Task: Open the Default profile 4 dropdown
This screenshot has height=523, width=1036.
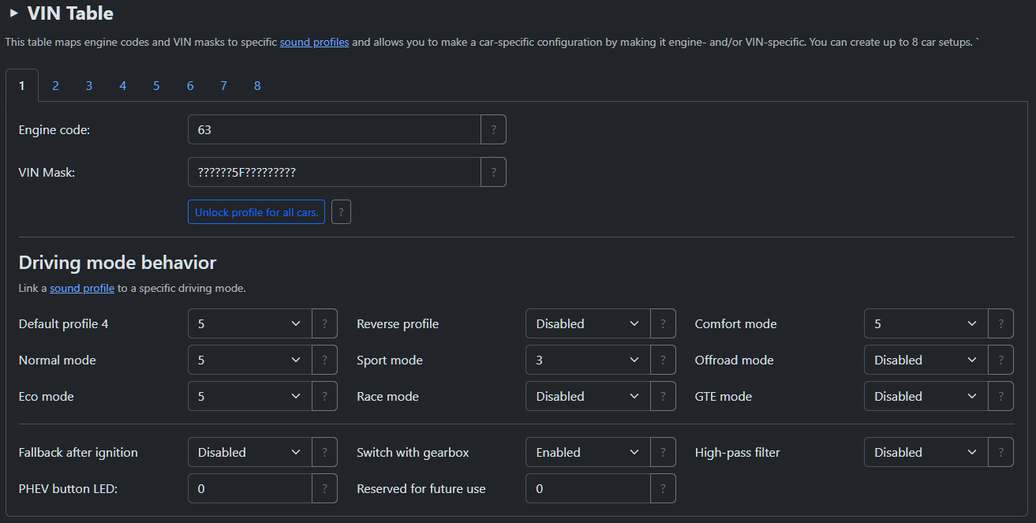Action: pos(250,323)
